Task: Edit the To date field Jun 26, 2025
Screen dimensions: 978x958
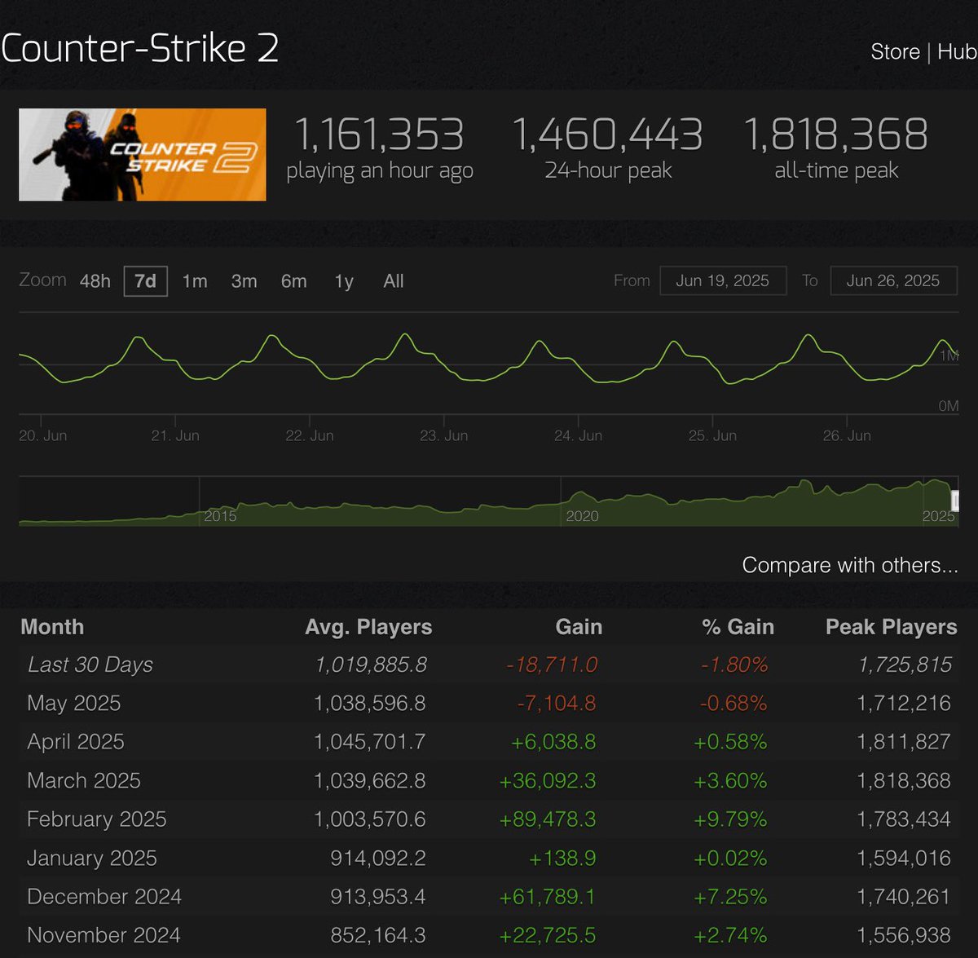Action: (x=893, y=280)
